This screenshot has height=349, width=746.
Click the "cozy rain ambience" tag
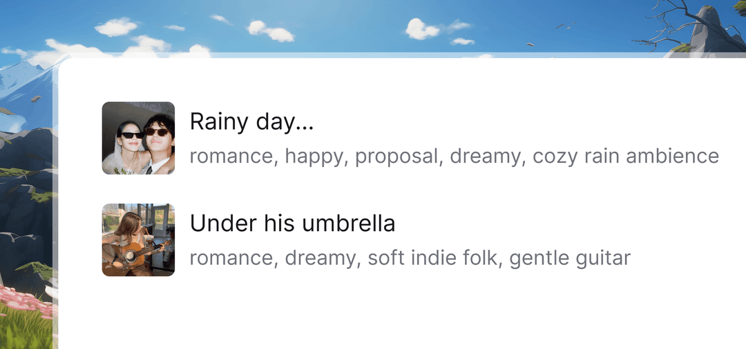(x=626, y=156)
